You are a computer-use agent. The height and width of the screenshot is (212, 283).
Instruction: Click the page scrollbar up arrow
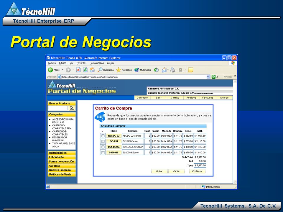tap(235, 82)
